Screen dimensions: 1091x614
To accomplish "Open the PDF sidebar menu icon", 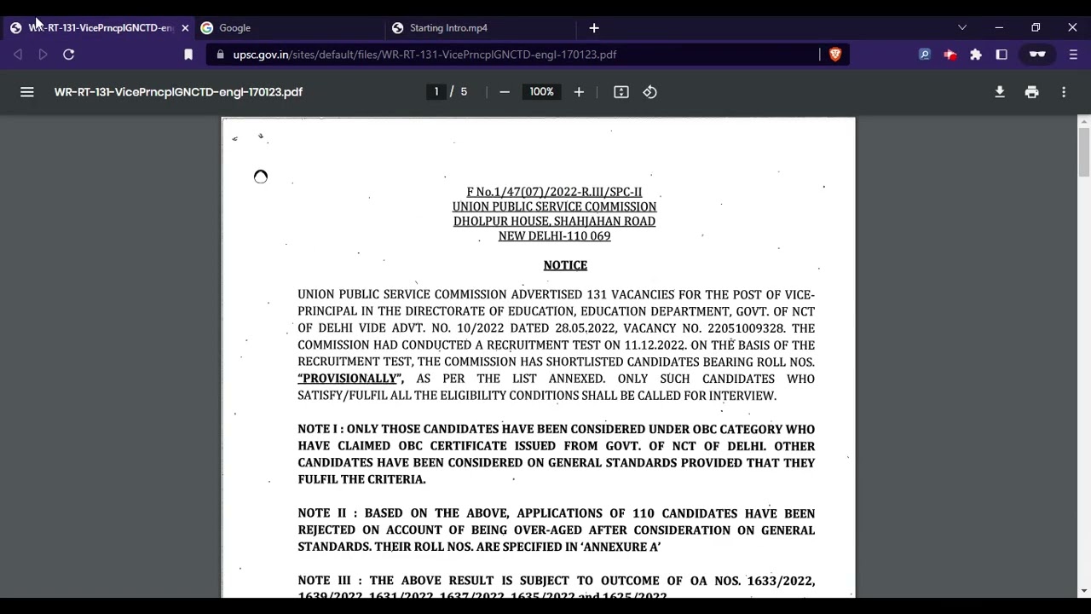I will tap(27, 92).
